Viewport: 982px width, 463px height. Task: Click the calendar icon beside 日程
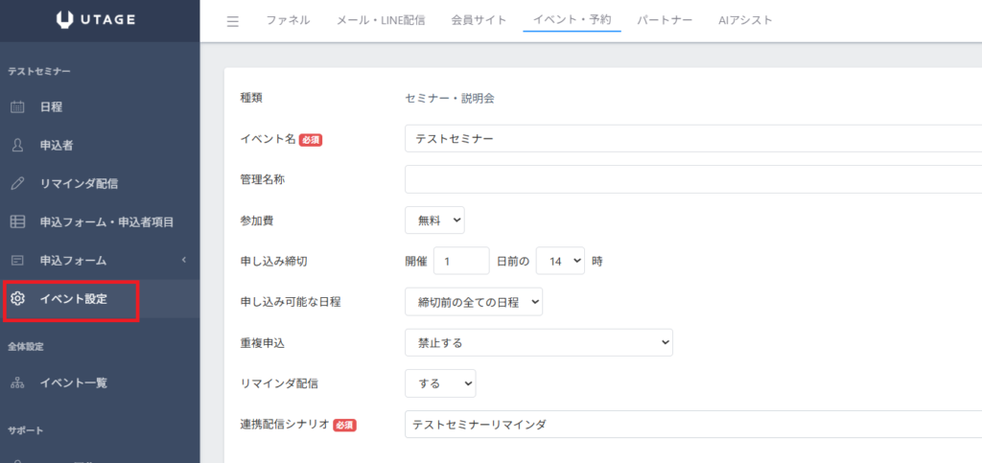pos(17,107)
